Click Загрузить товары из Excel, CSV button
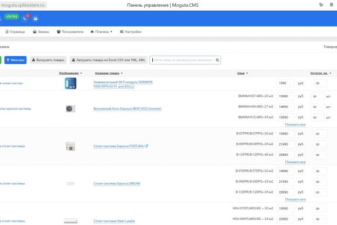Viewport: 337px width, 225px height. 108,60
